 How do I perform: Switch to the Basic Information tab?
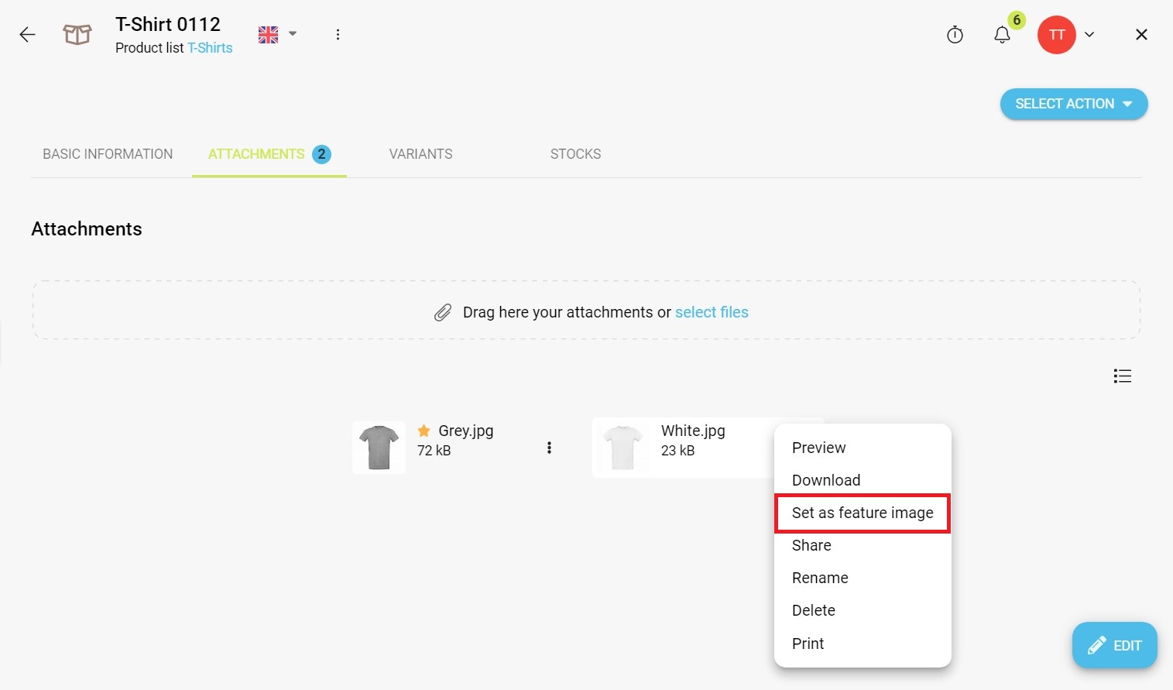tap(108, 154)
